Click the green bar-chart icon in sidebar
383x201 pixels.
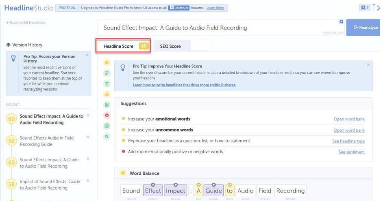[x=107, y=105]
